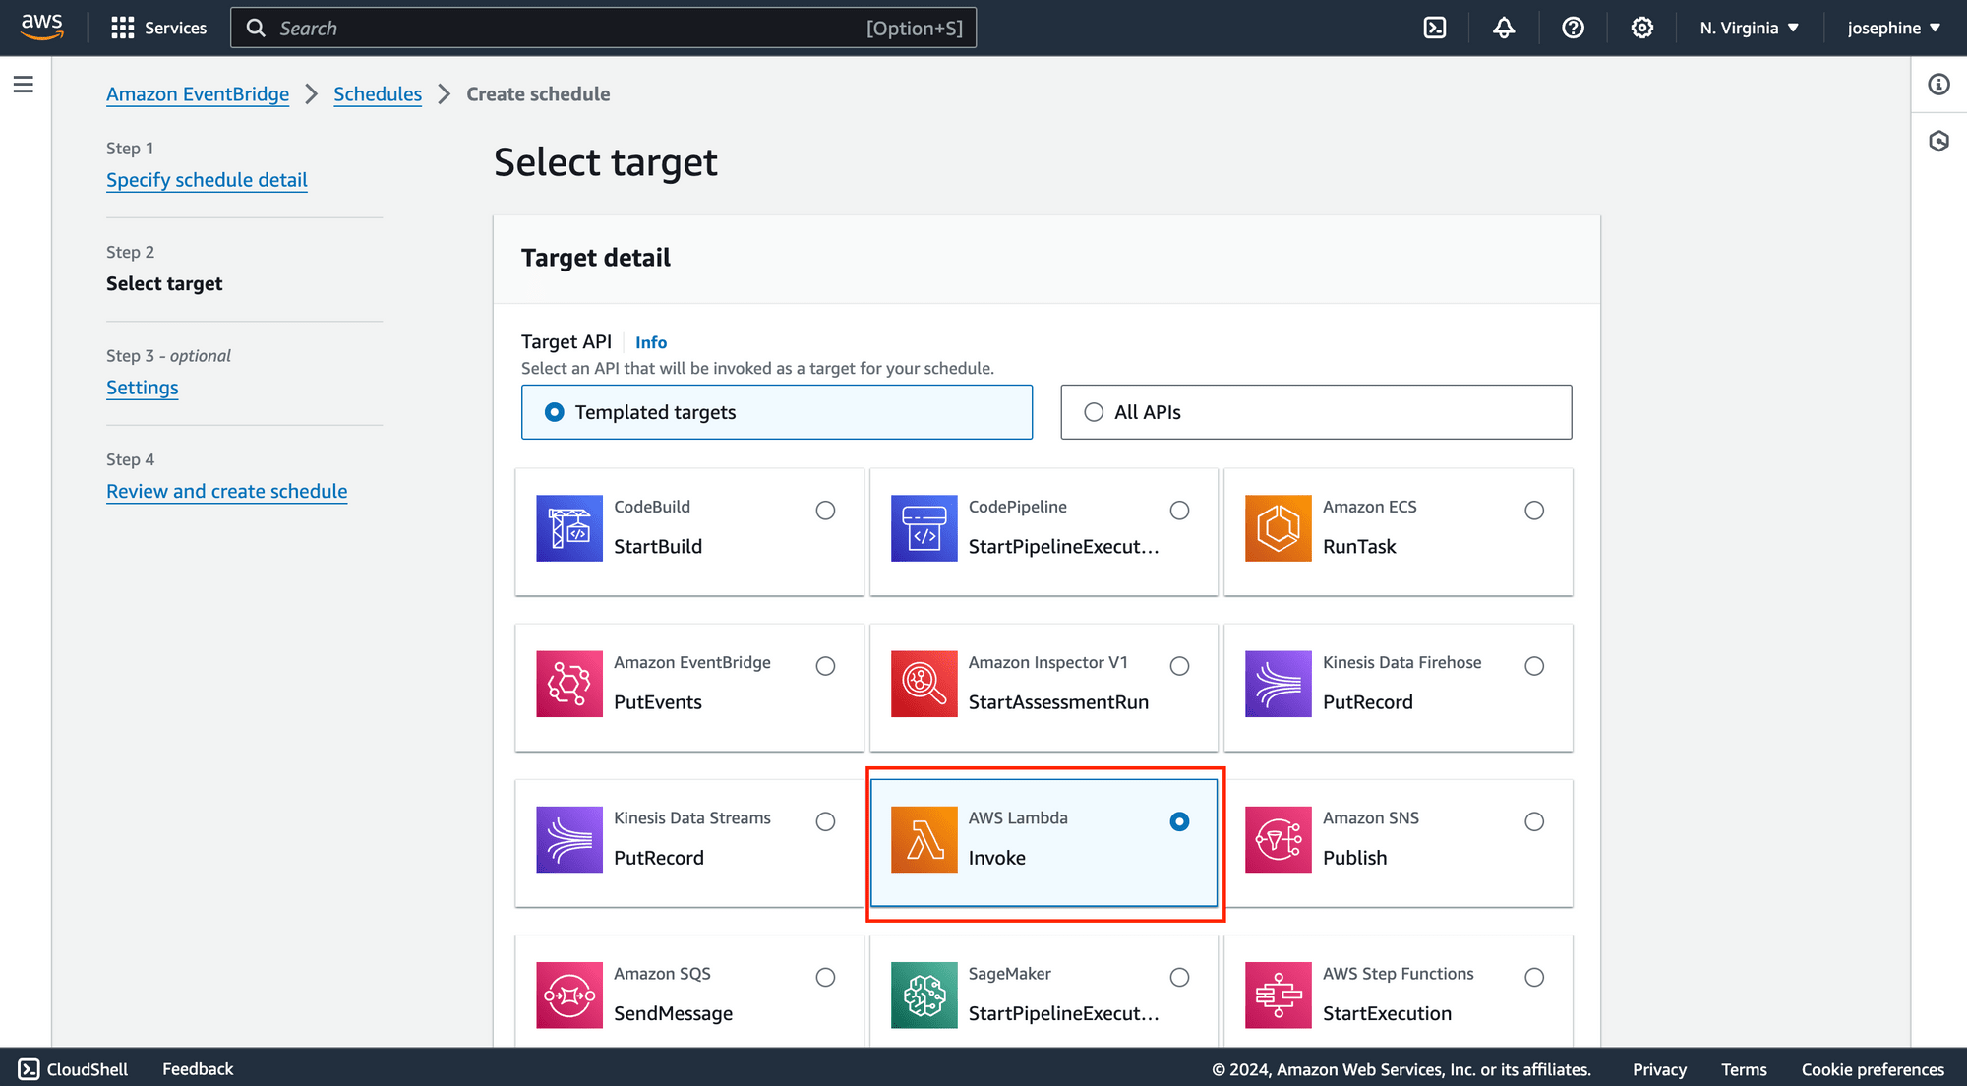The image size is (1967, 1086).
Task: Open Schedules breadcrumb link
Action: [x=378, y=94]
